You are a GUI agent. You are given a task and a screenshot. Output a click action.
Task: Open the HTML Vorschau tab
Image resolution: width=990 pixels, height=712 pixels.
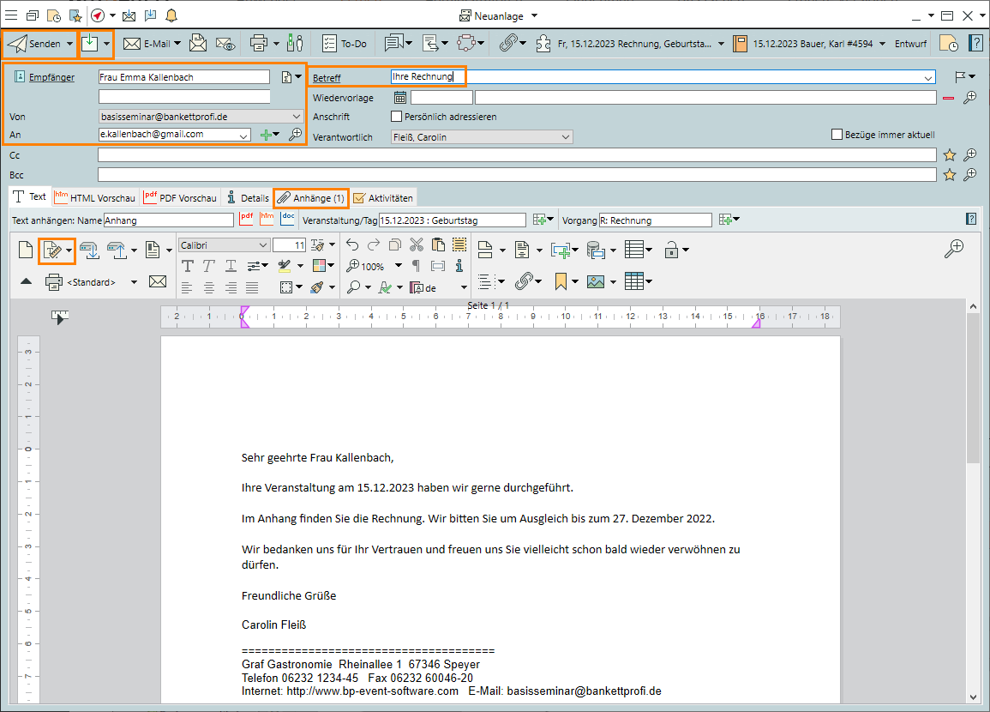(95, 198)
